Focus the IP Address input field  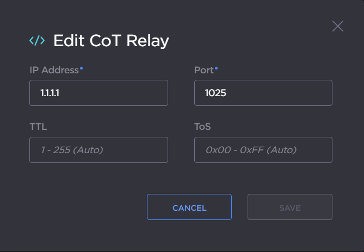coord(98,93)
